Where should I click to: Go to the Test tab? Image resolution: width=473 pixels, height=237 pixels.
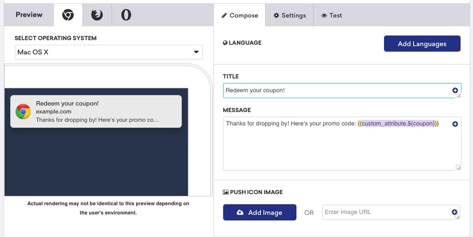pyautogui.click(x=331, y=16)
